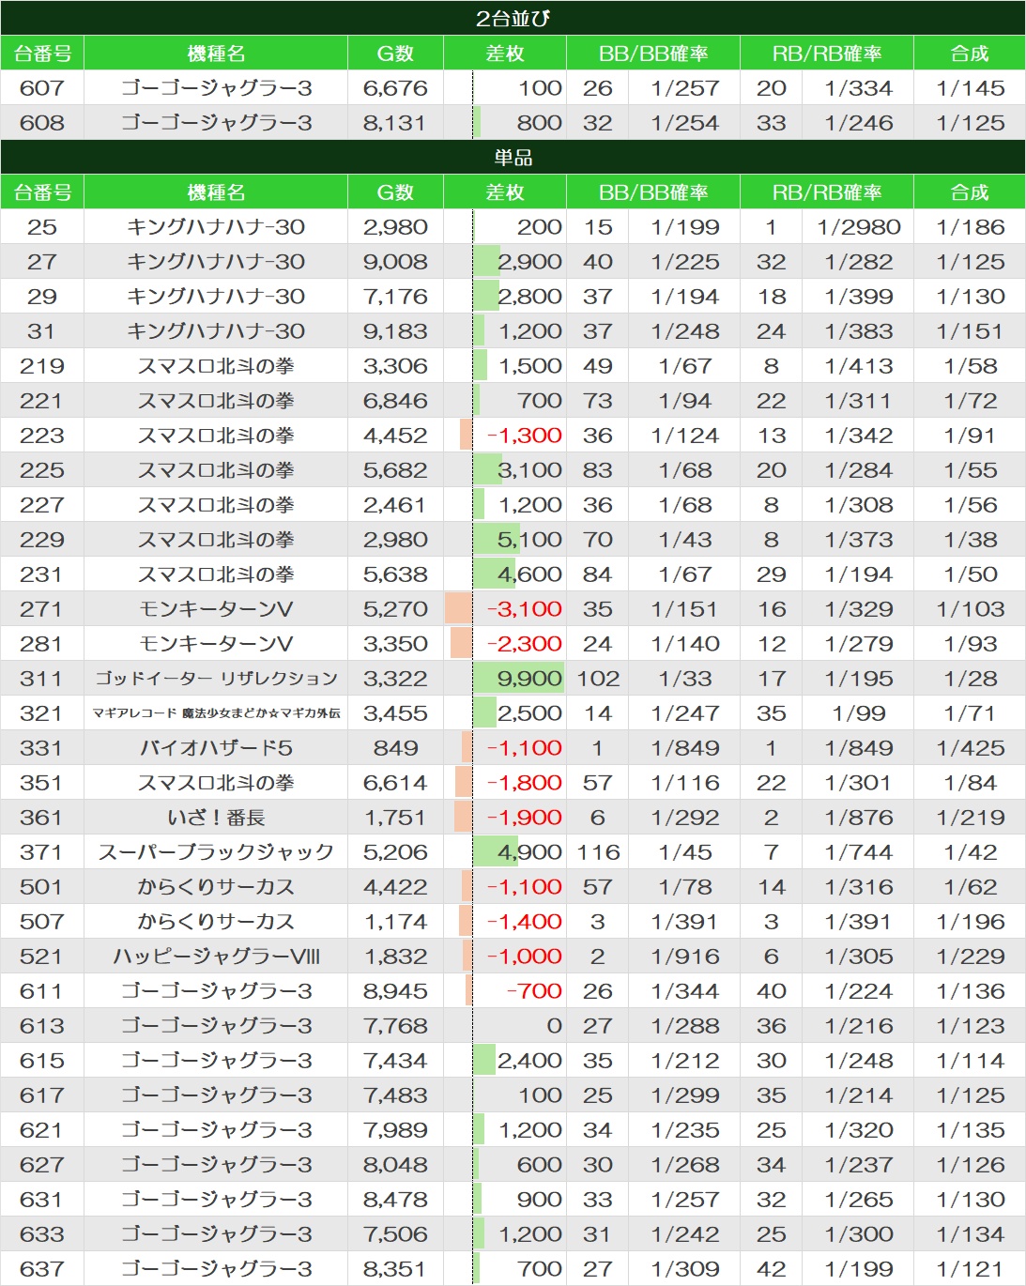Select the 2台並び section header
Viewport: 1026px width, 1286px height.
[513, 18]
